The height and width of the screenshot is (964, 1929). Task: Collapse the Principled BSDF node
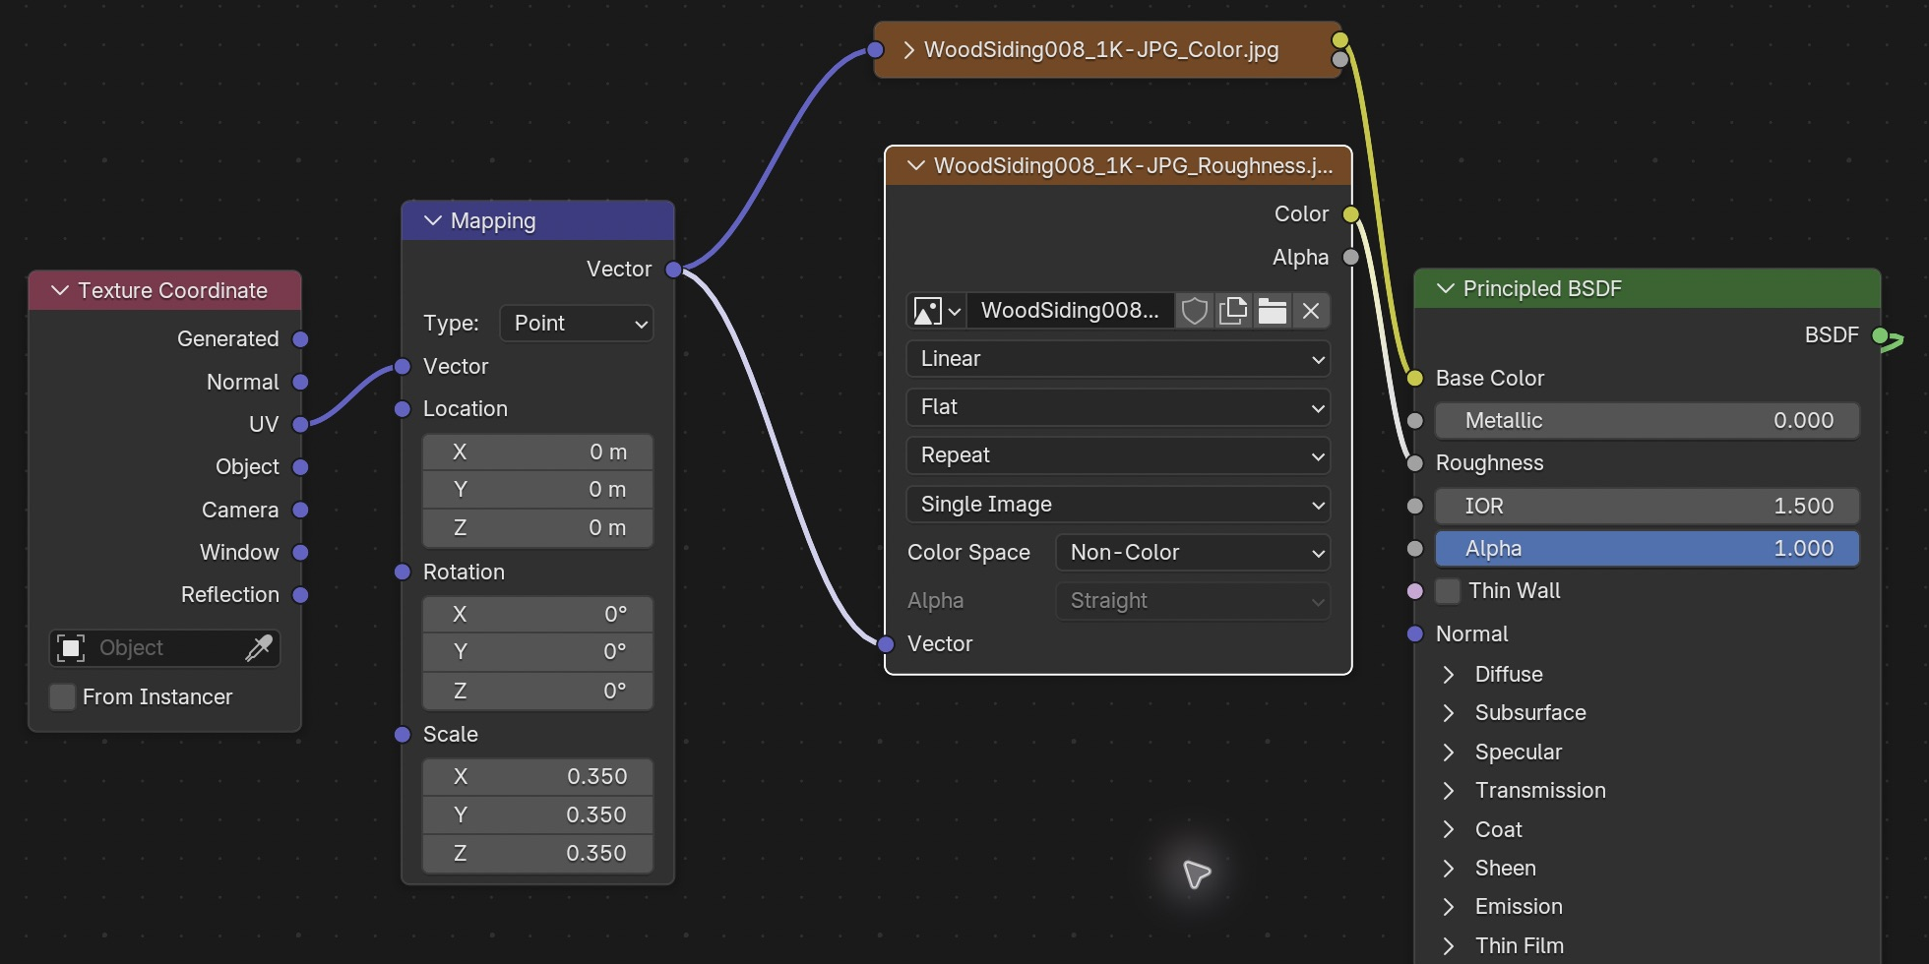point(1446,289)
